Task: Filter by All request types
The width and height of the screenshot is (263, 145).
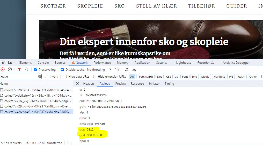Action: click(x=132, y=77)
